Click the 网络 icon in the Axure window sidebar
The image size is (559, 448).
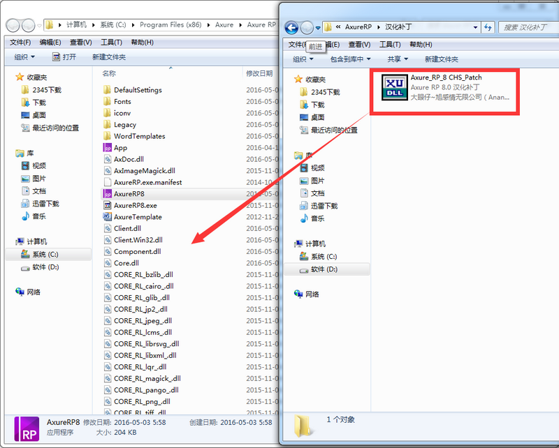point(20,292)
